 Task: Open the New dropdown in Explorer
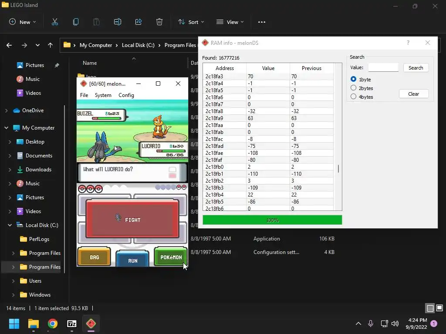click(23, 22)
